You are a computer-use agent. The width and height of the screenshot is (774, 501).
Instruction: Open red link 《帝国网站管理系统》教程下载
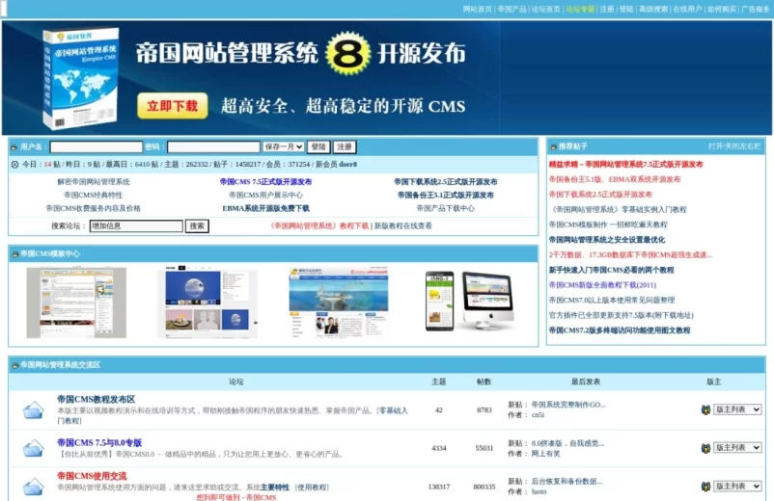click(x=318, y=226)
